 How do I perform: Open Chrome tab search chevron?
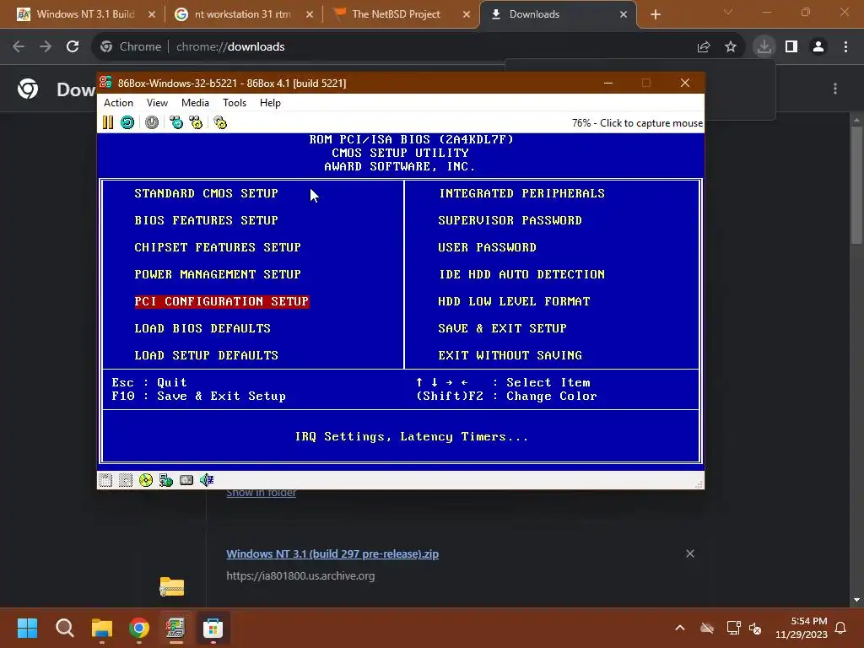tap(728, 12)
